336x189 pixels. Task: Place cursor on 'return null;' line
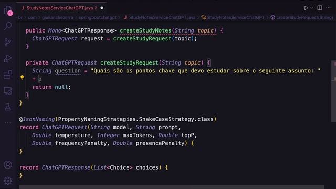[x=51, y=87]
